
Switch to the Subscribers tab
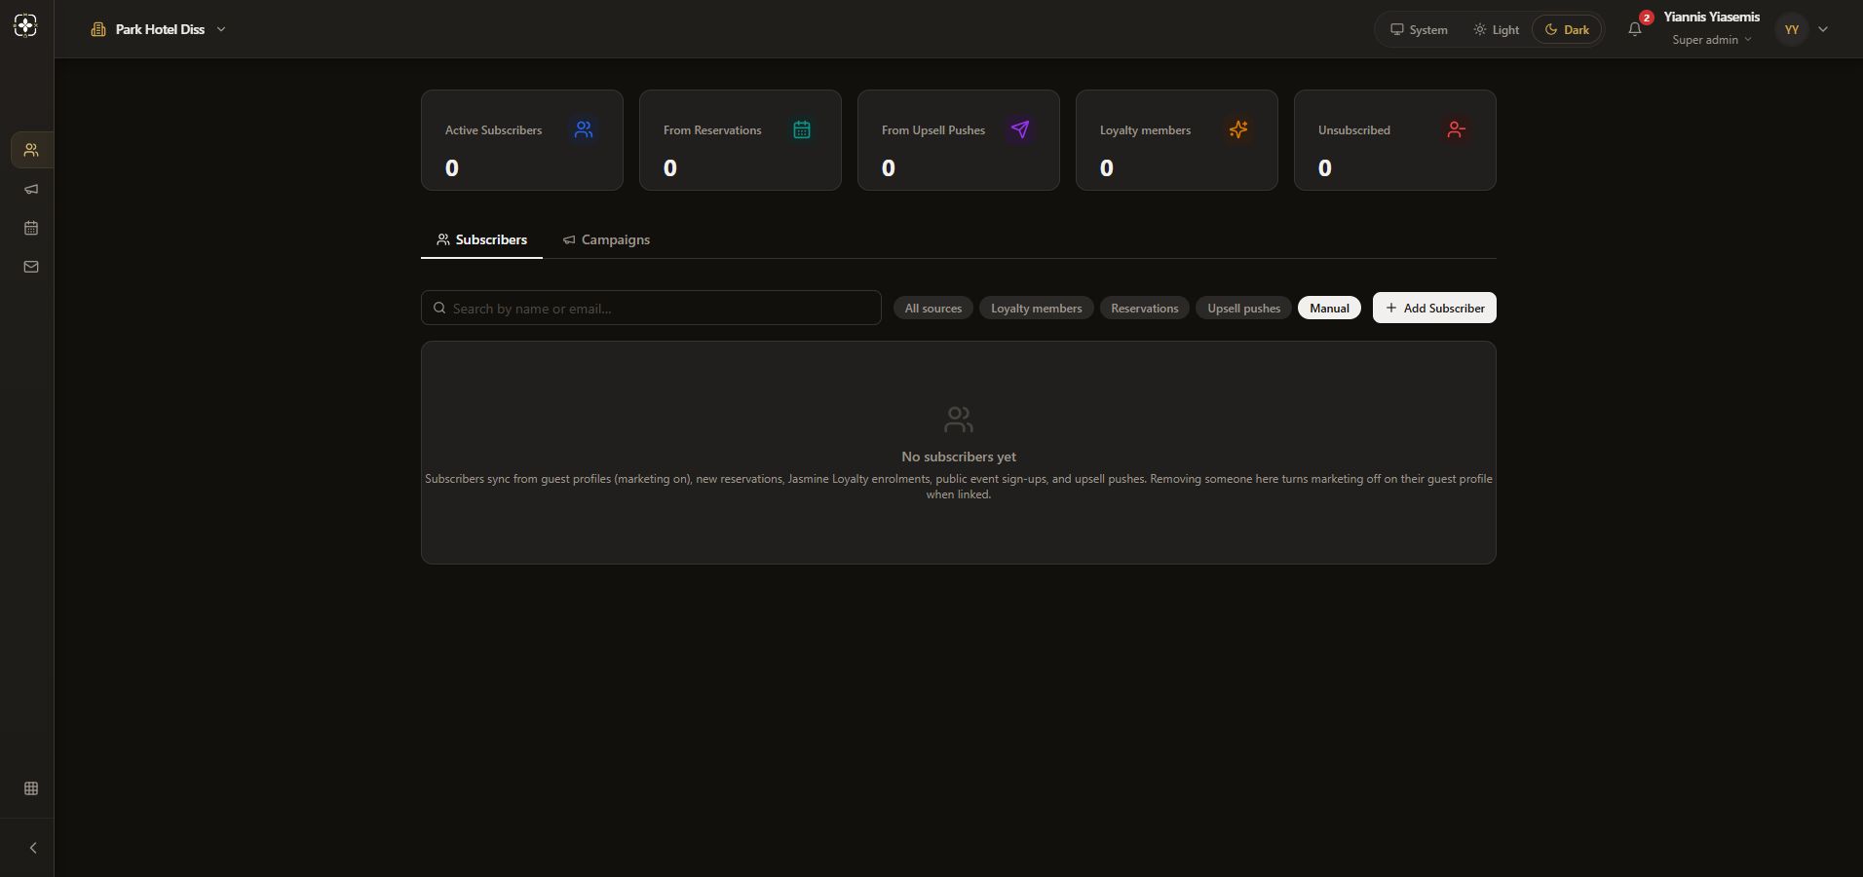pos(481,239)
